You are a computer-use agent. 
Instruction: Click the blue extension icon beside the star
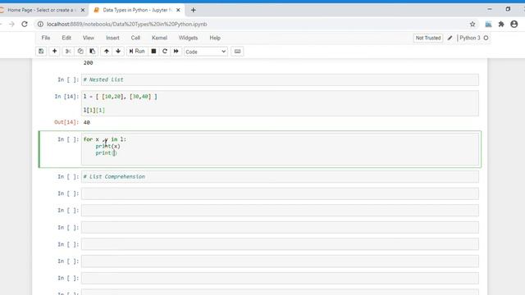click(x=489, y=24)
